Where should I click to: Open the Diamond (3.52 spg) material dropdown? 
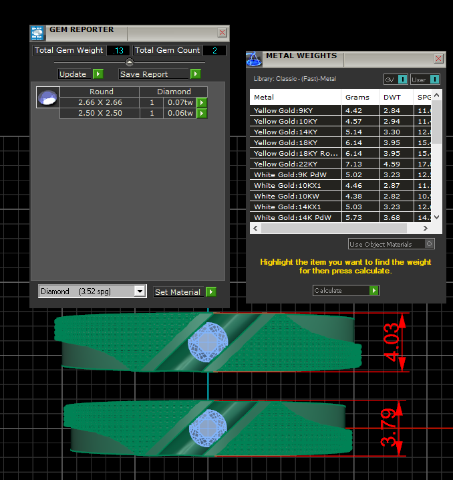pos(140,291)
